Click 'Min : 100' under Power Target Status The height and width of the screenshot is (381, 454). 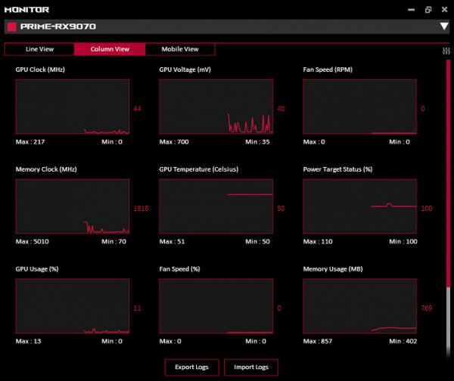[403, 241]
